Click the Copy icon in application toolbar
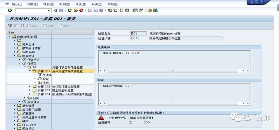 point(16,26)
